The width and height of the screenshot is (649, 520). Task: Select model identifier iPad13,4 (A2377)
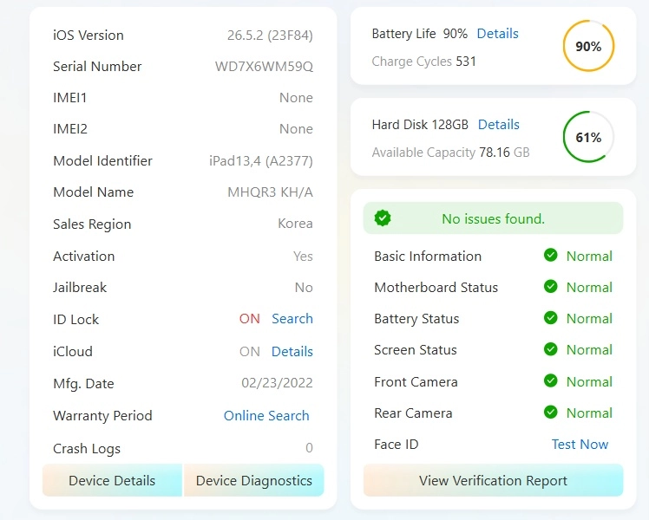261,161
